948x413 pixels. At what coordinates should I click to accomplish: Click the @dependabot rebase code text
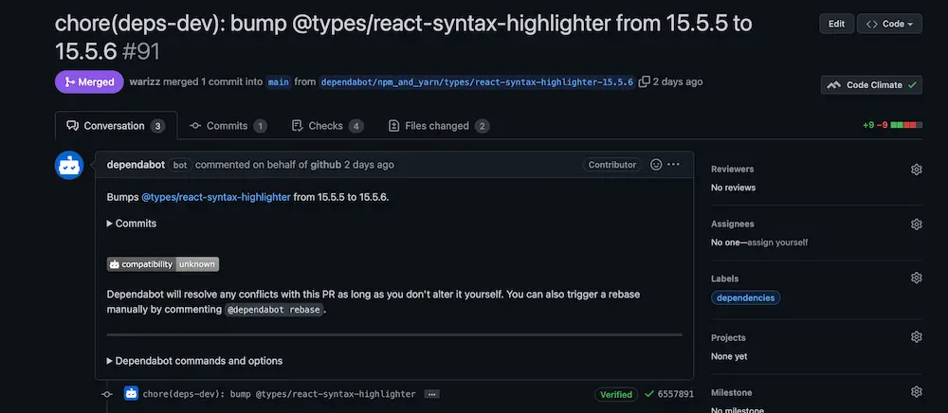(x=274, y=310)
